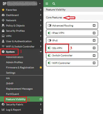Screen dimensions: 103x114
Task: Click plus icon on Switch Controller
Action: tap(94, 56)
